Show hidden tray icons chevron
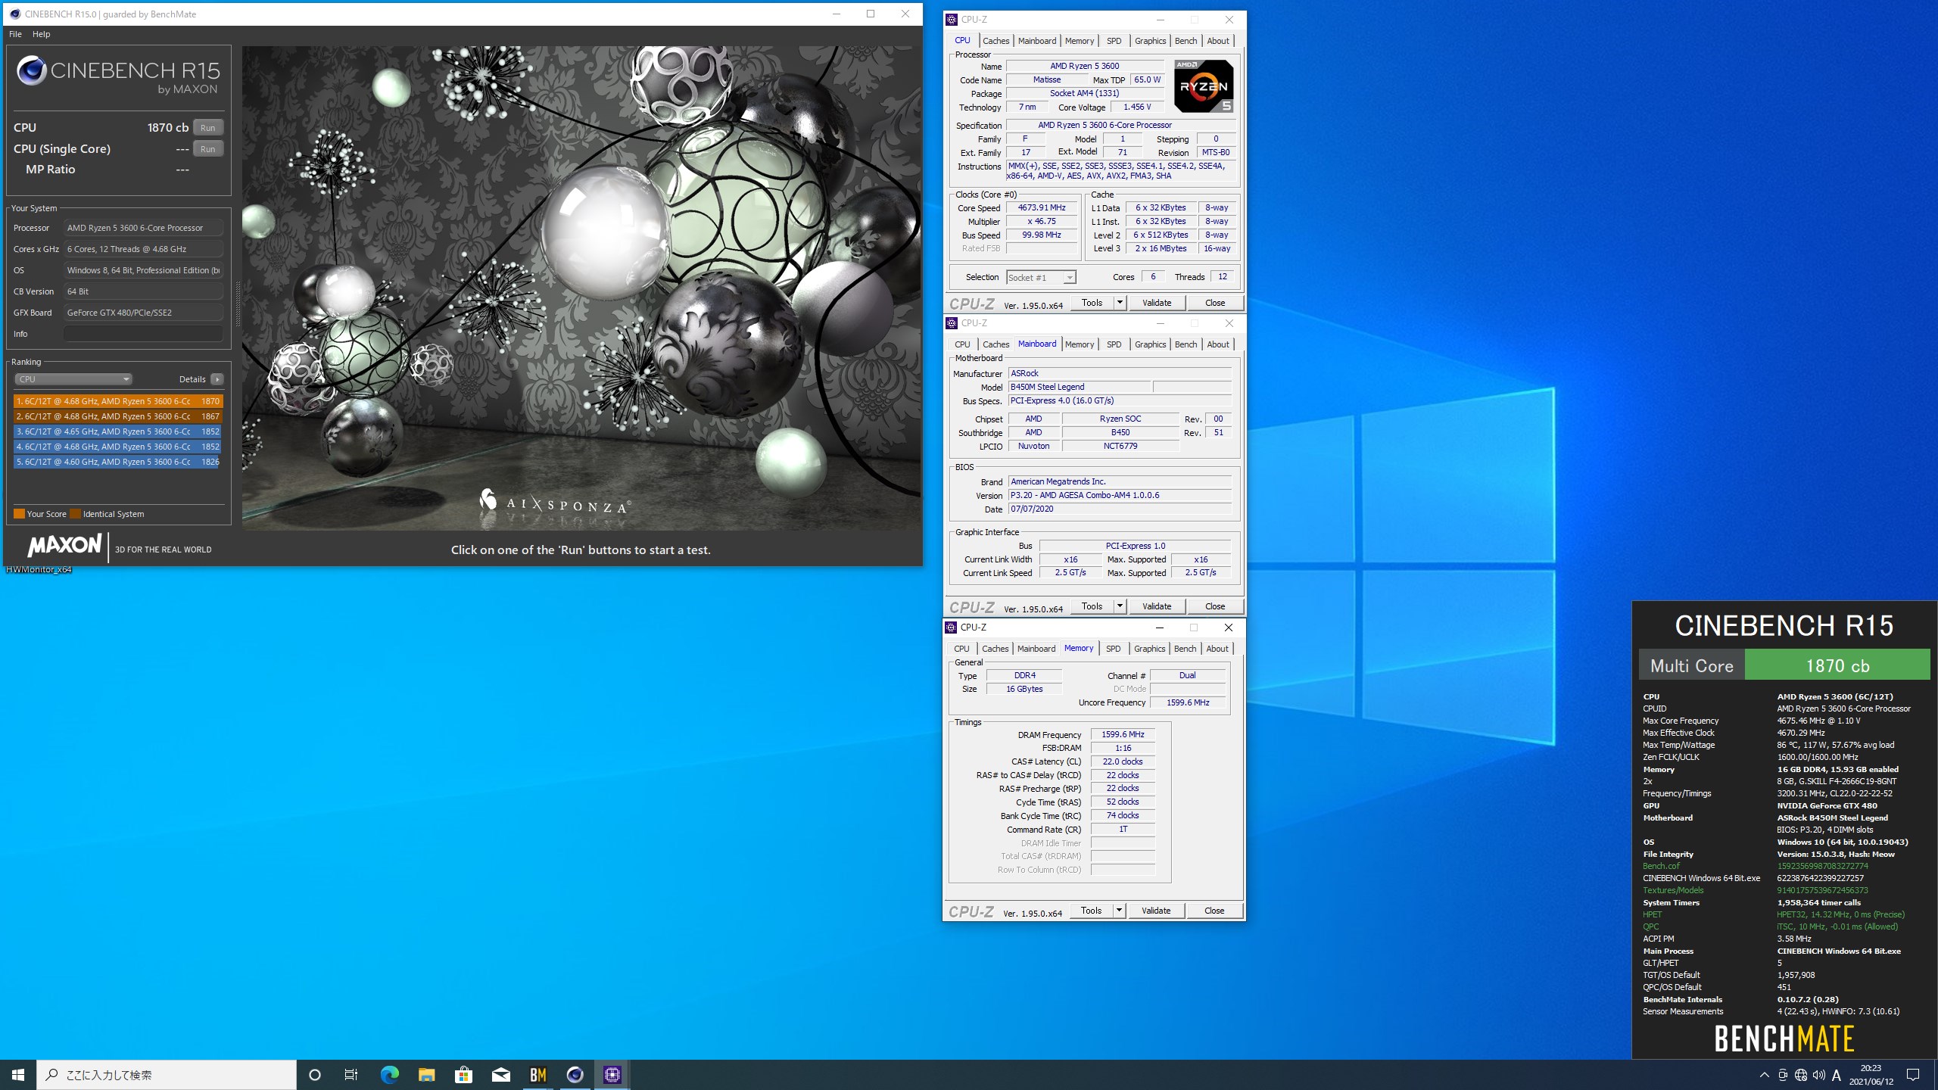The image size is (1938, 1090). [1764, 1075]
